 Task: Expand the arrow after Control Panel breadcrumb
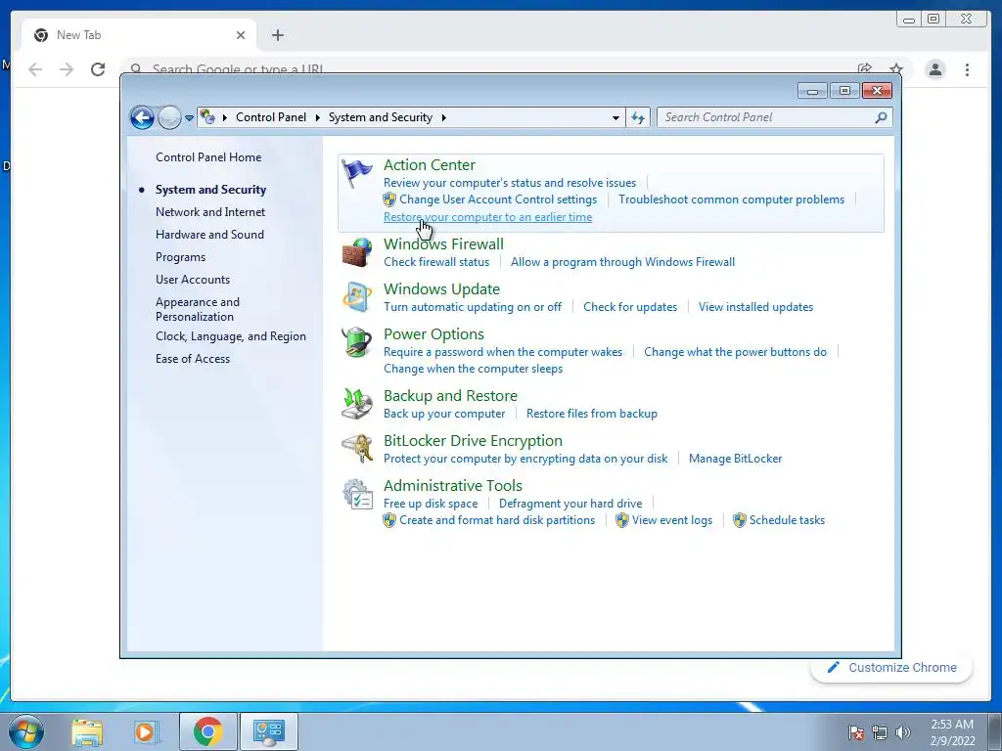pyautogui.click(x=318, y=117)
